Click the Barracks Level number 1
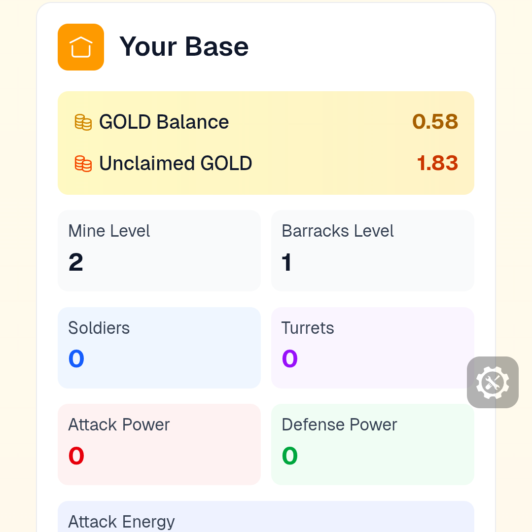The width and height of the screenshot is (532, 532). 287,262
